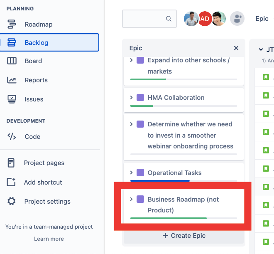Screen dimensions: 274x254
Task: Follow the Learn more link
Action: pos(49,239)
